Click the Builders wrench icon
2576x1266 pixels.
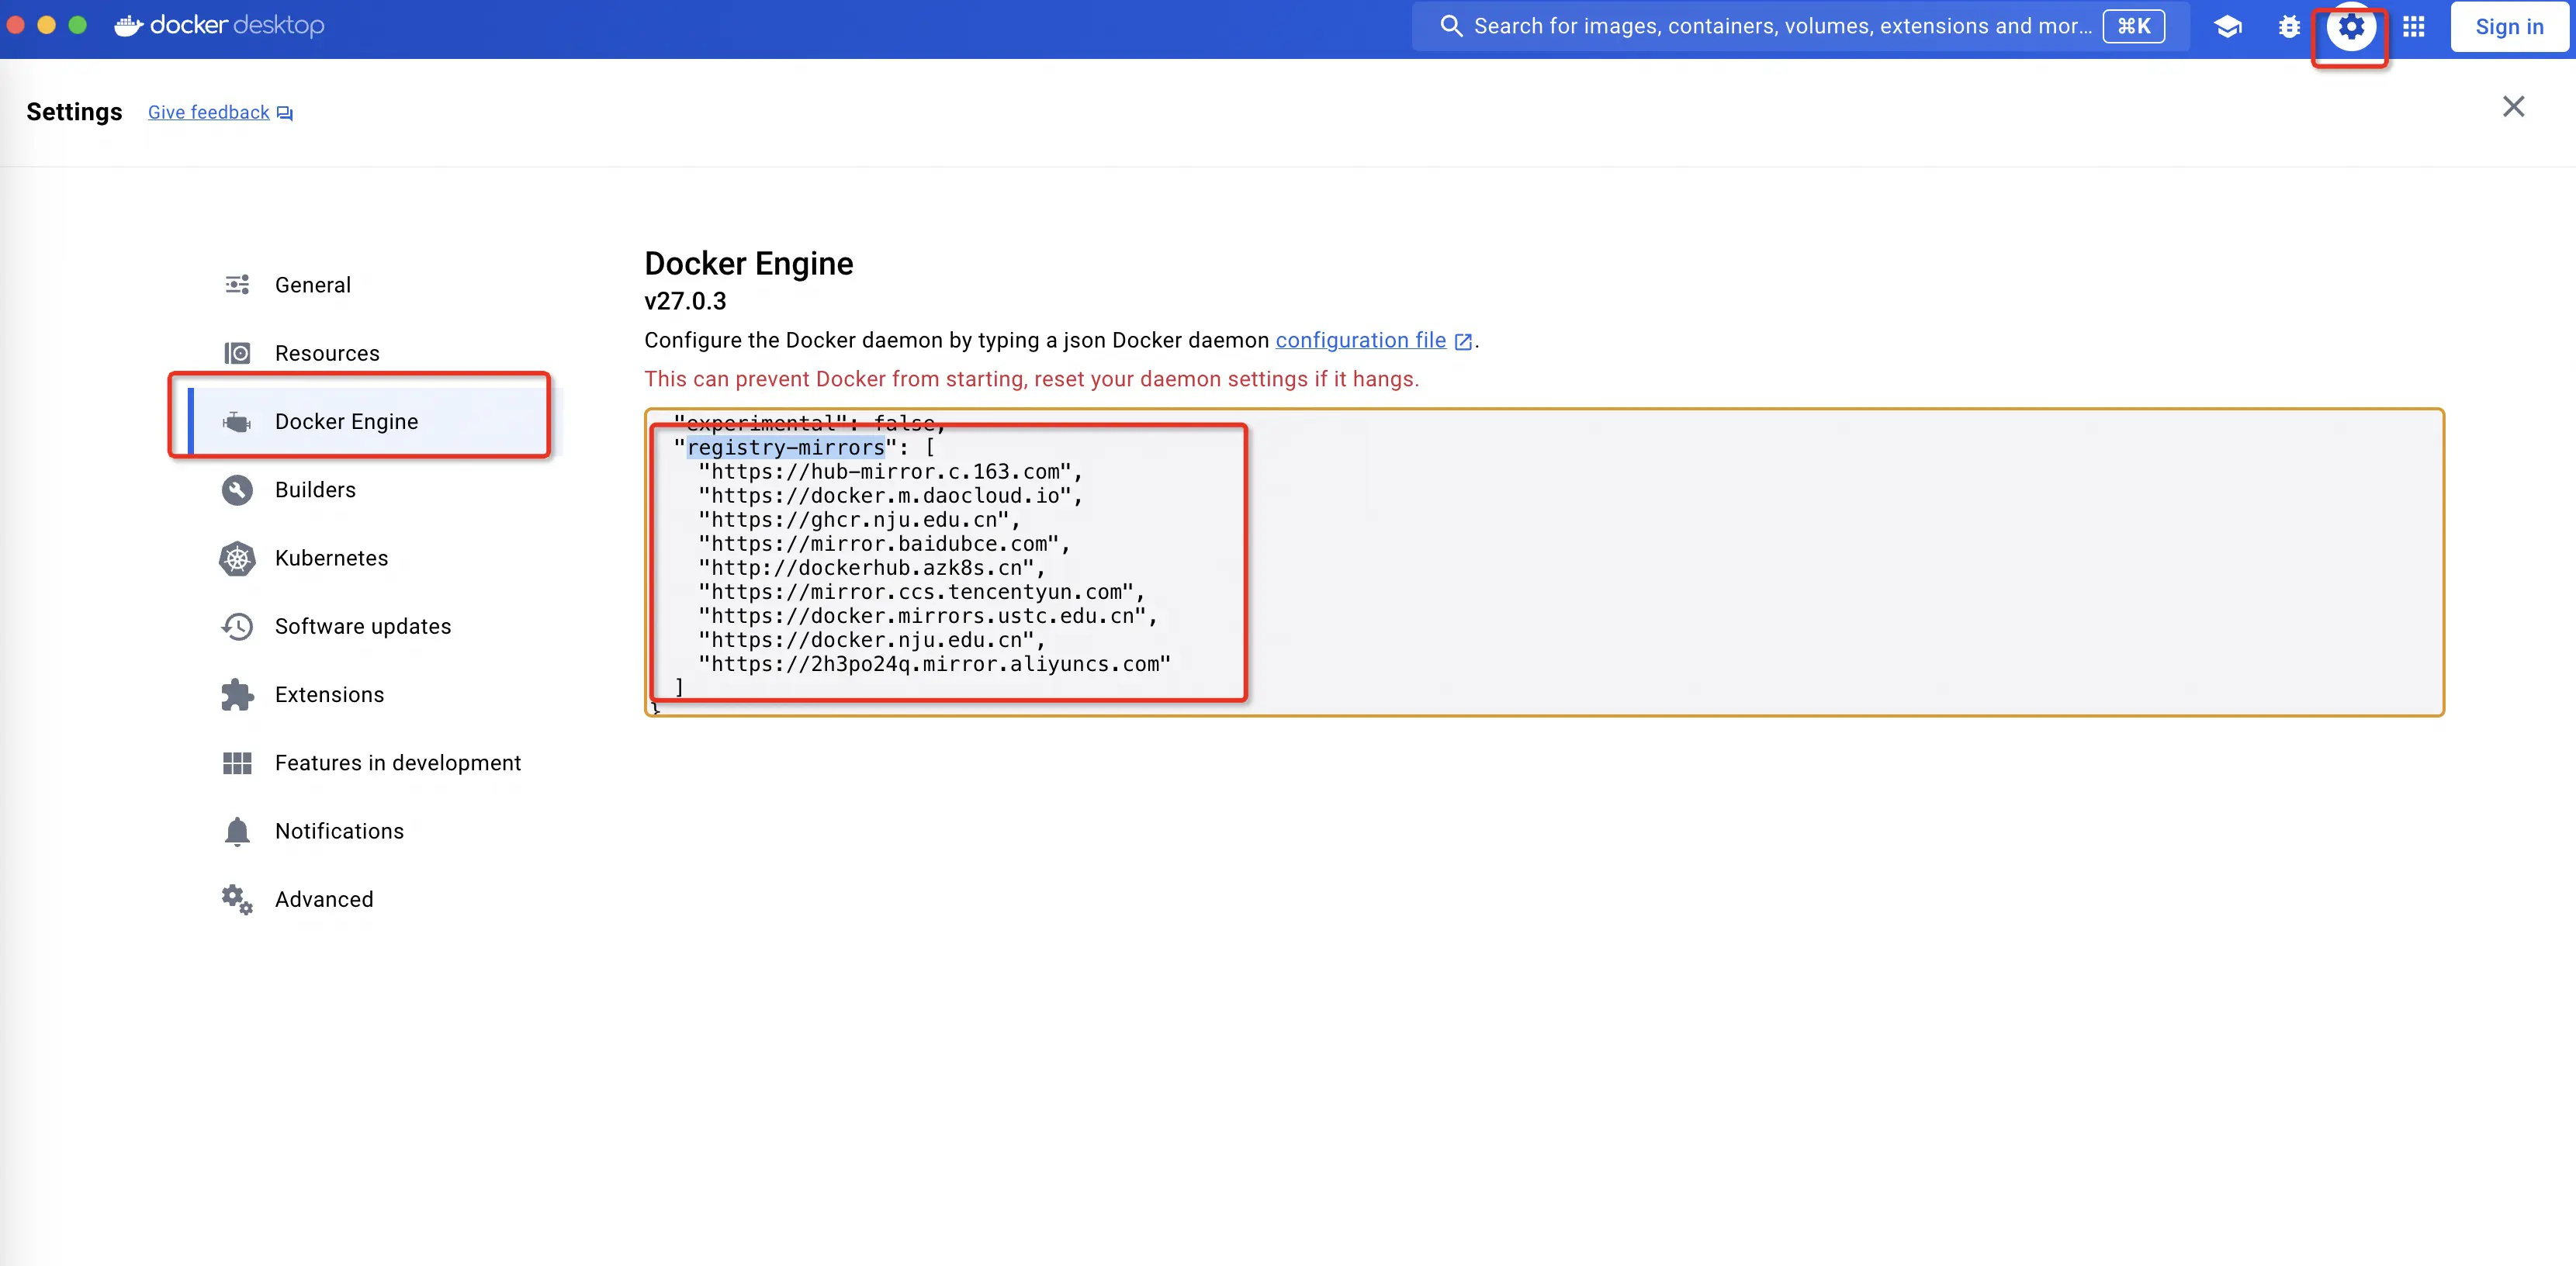coord(237,490)
